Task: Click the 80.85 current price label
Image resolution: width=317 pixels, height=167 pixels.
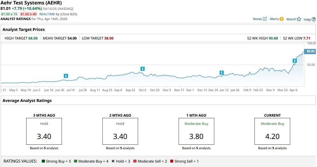Action: pyautogui.click(x=310, y=51)
